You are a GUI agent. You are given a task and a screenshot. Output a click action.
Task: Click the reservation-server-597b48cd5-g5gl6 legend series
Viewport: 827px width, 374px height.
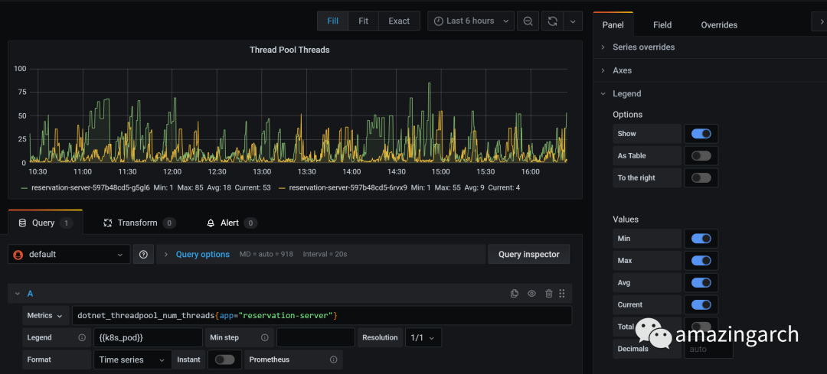[x=90, y=187]
